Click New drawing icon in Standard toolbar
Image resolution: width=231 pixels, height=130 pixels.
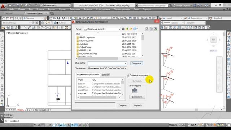(51, 18)
